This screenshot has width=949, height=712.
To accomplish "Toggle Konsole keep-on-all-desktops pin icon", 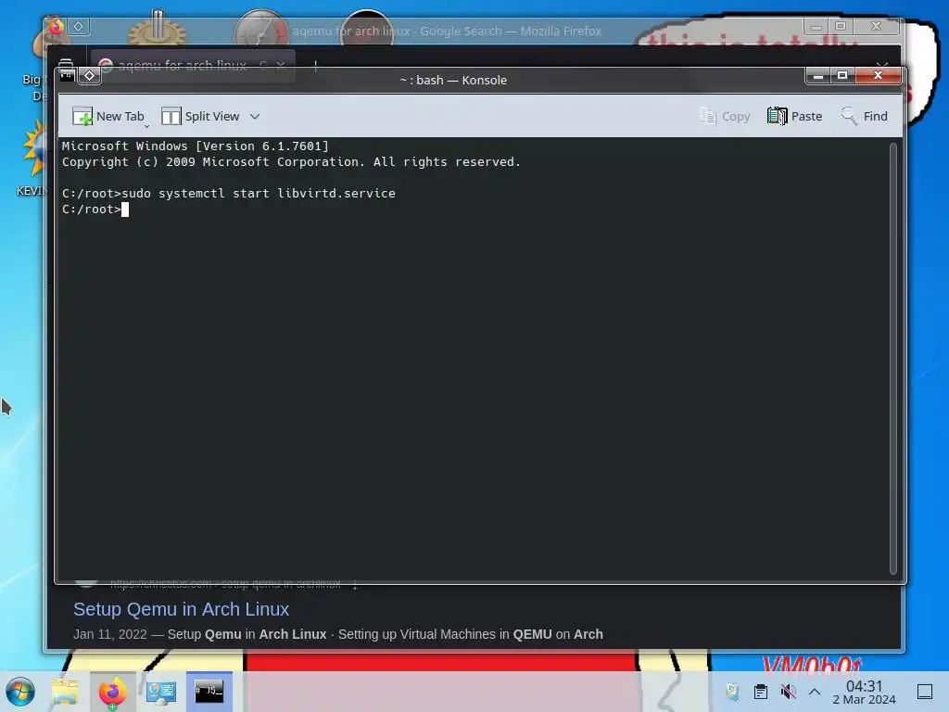I will (x=90, y=76).
